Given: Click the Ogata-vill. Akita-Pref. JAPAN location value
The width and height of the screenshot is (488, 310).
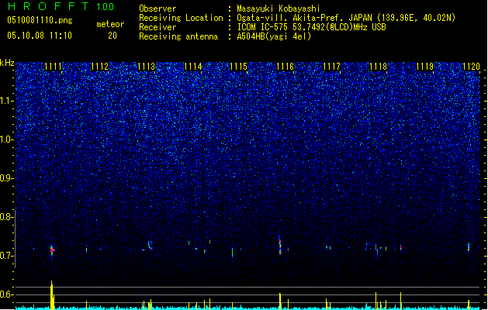Looking at the screenshot, I should point(346,18).
